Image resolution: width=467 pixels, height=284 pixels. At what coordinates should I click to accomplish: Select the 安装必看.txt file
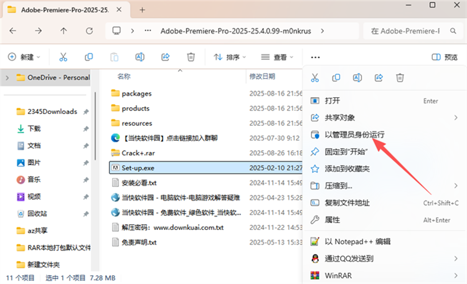point(205,182)
